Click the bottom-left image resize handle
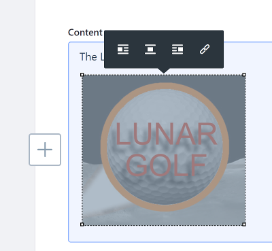Viewport: 272px width, 251px height. click(x=82, y=224)
